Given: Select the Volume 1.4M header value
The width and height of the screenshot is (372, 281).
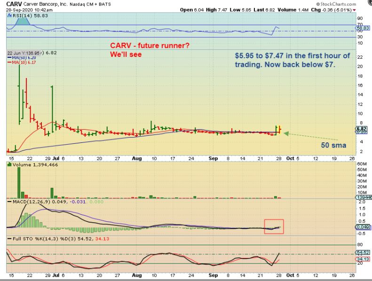Looking at the screenshot, I should tap(293, 10).
